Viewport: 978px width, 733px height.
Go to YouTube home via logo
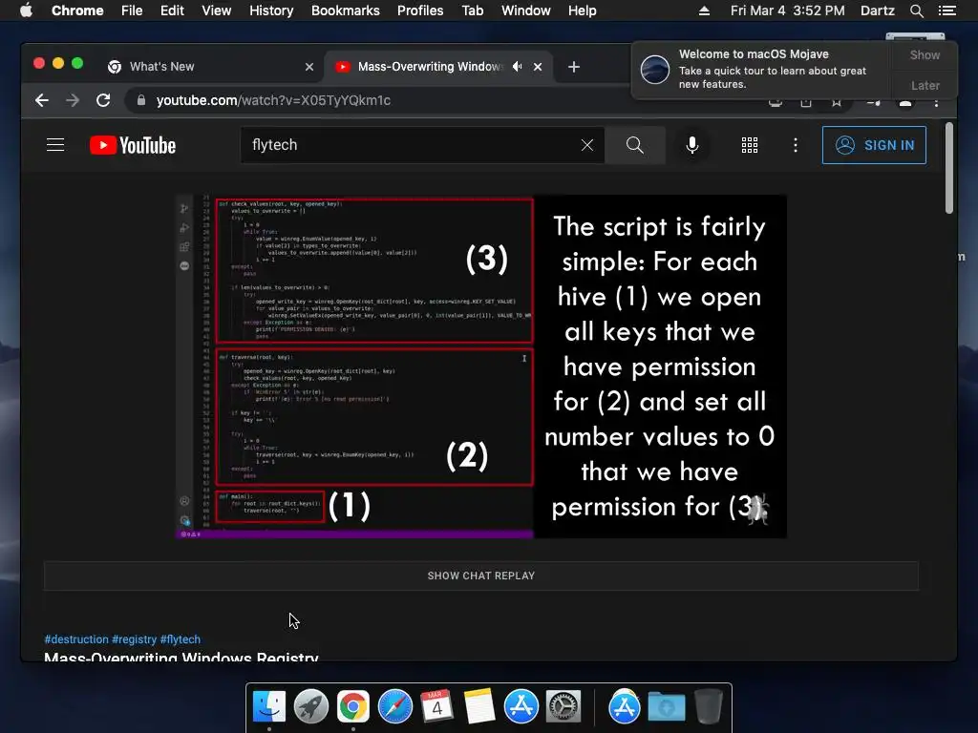tap(132, 145)
